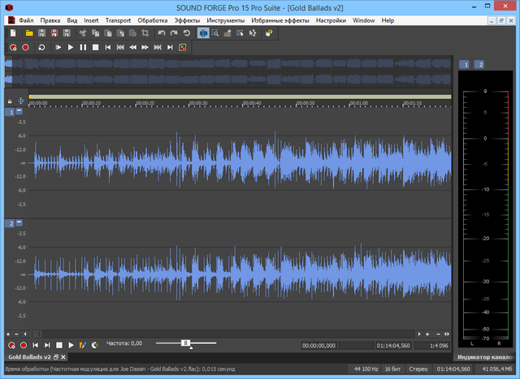520x379 pixels.
Task: Open the Эффекты menu
Action: [187, 19]
